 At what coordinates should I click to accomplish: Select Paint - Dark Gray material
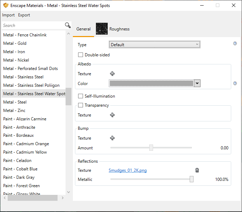click(33, 177)
